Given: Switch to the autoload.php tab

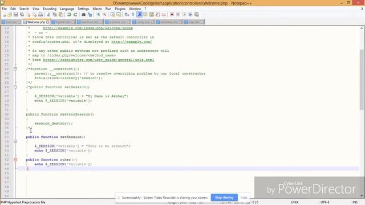Looking at the screenshot, I should pyautogui.click(x=117, y=22).
